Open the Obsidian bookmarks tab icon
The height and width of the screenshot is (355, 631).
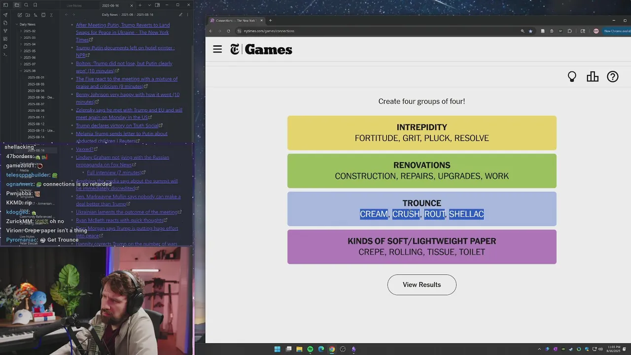[x=35, y=5]
